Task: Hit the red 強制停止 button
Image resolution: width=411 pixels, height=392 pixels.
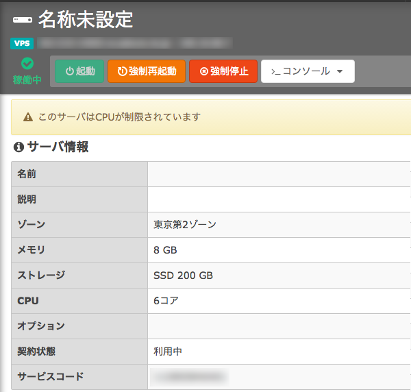Action: tap(223, 71)
